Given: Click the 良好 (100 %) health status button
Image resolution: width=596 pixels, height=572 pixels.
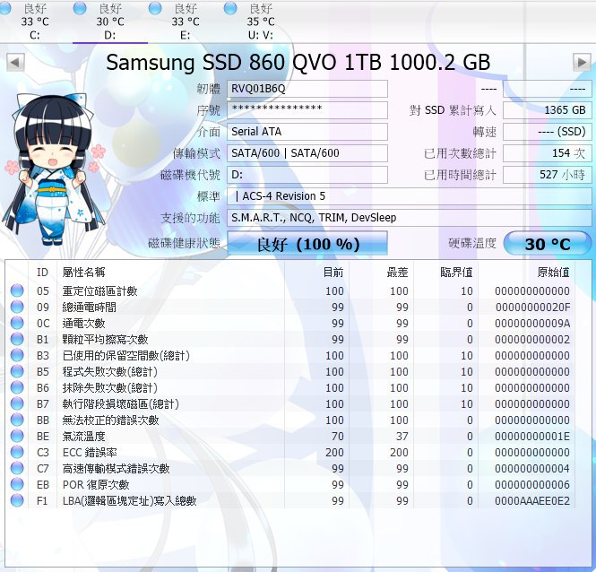Looking at the screenshot, I should click(307, 243).
